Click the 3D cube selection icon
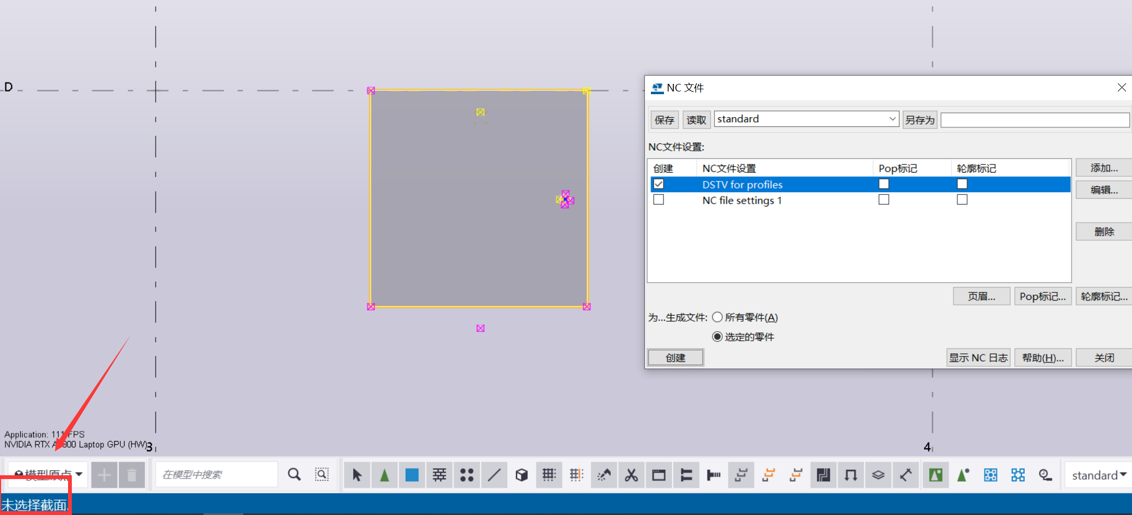 521,475
